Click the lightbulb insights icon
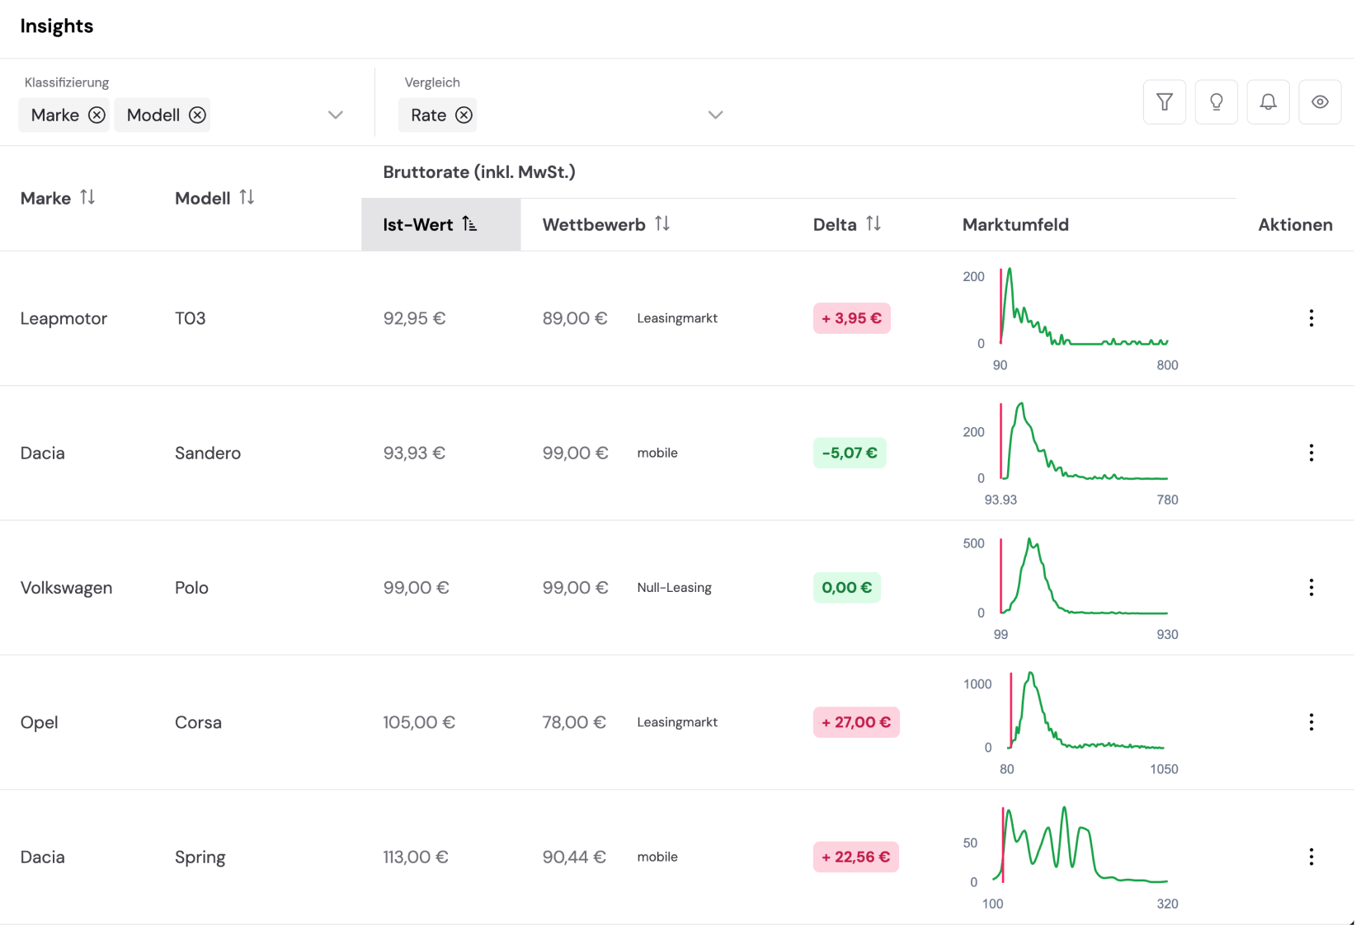Viewport: 1356px width, 925px height. pyautogui.click(x=1216, y=102)
